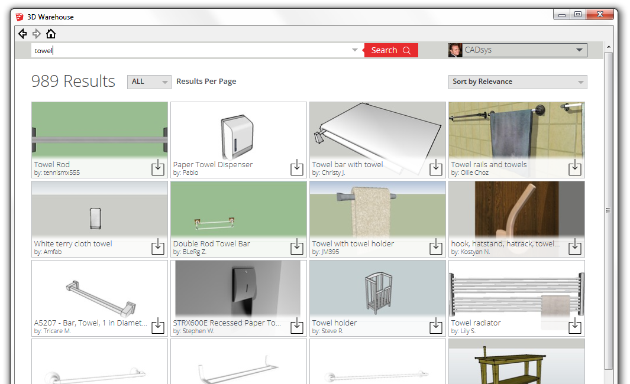
Task: Click author name Ollie Choz
Action: point(474,173)
